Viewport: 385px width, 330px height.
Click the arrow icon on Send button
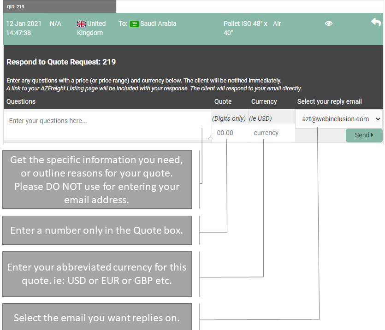[x=372, y=135]
